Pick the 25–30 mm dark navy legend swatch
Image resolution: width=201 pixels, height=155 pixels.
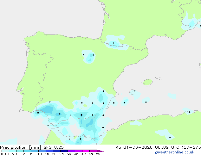point(64,151)
